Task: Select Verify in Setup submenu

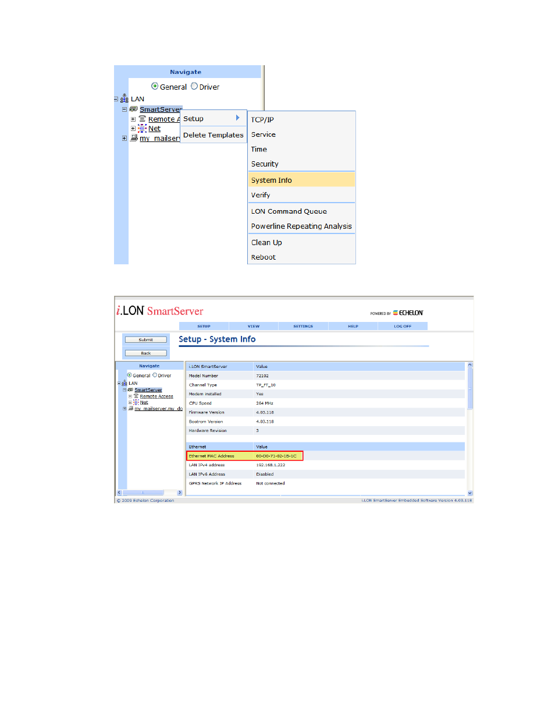Action: (301, 194)
